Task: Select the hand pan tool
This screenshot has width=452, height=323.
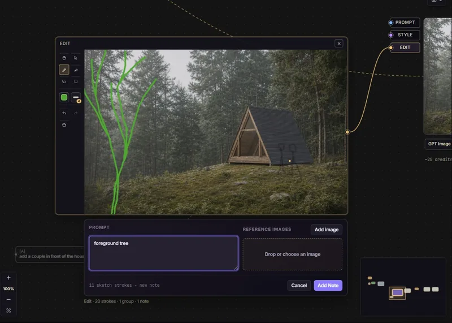Action: coord(64,58)
